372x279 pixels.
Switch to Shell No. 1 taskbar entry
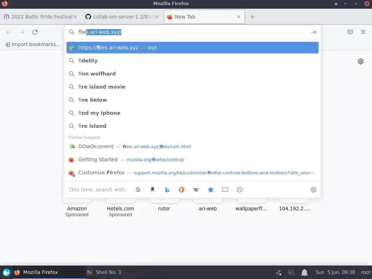tap(104, 272)
